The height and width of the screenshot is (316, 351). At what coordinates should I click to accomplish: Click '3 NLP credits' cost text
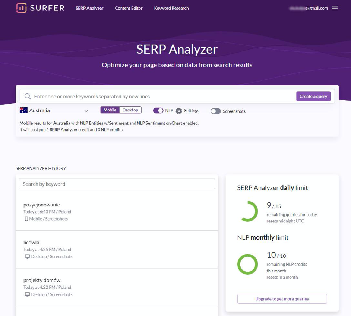[110, 130]
